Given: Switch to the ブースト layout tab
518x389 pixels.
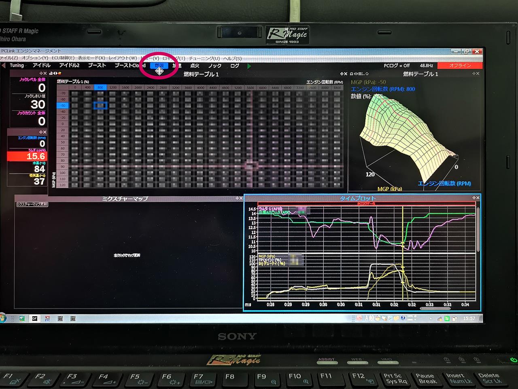Looking at the screenshot, I should coord(97,65).
